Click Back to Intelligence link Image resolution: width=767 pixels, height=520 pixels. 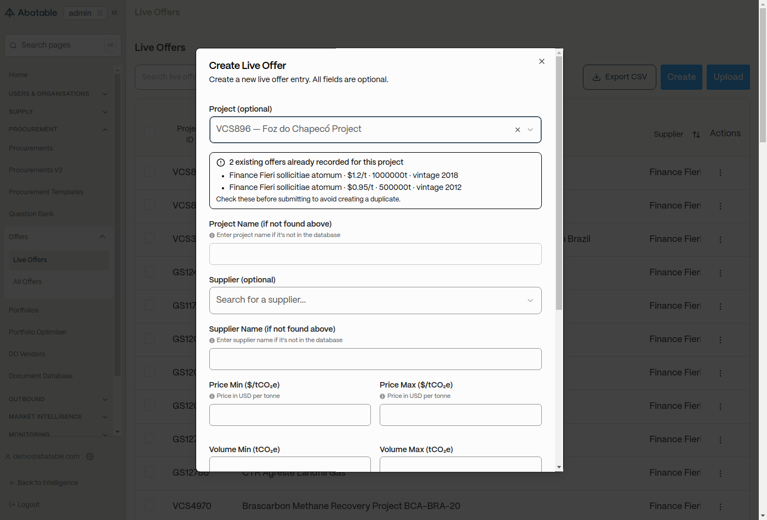[x=44, y=483]
